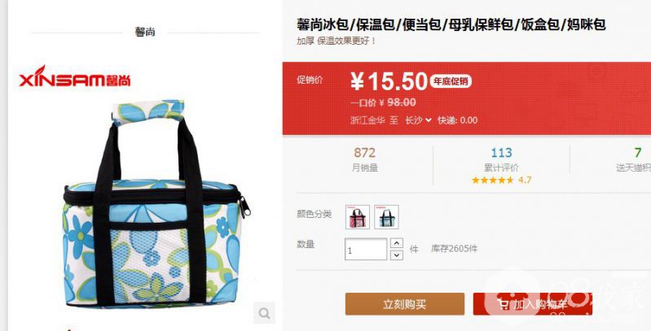This screenshot has height=331, width=651.
Task: Select the blue bag color option
Action: 386,216
